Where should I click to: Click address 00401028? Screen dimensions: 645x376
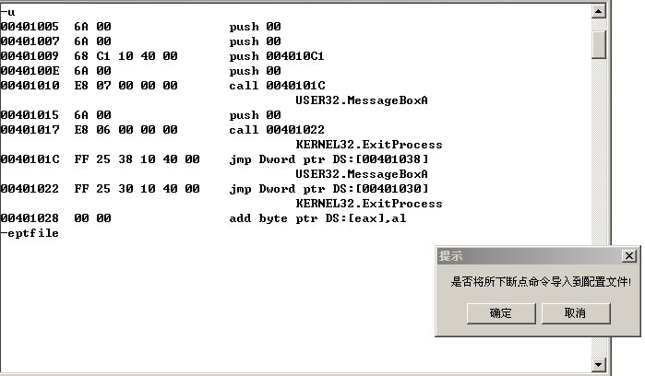coord(30,218)
